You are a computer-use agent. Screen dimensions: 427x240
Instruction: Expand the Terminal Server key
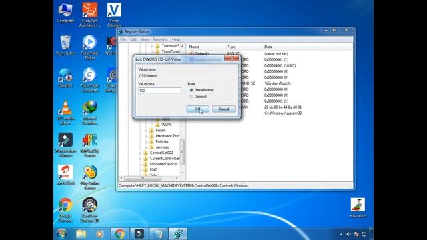152,46
